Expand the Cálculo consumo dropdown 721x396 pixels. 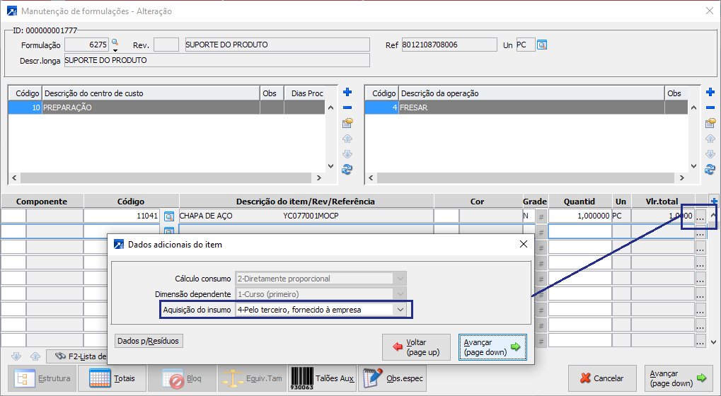pyautogui.click(x=400, y=279)
